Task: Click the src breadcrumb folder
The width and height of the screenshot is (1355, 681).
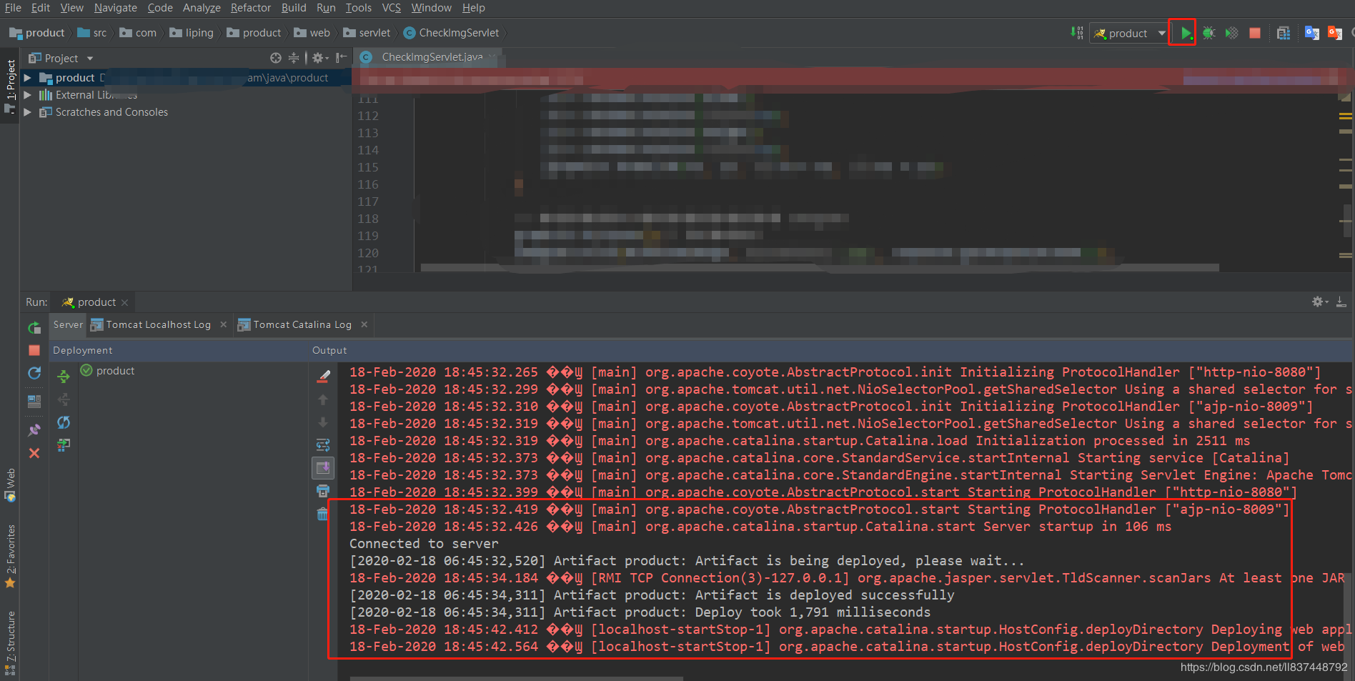Action: point(92,33)
